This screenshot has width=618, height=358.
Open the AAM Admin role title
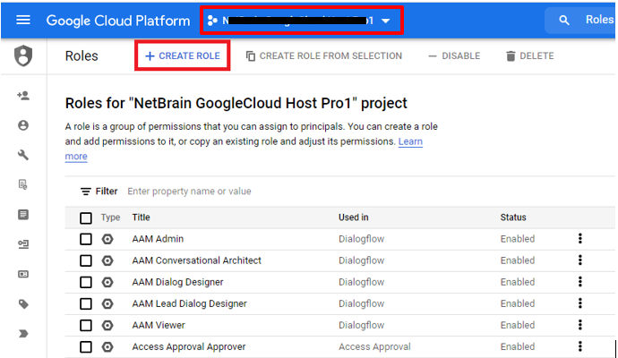(x=158, y=239)
